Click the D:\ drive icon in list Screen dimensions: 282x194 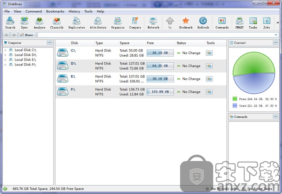(x=63, y=66)
